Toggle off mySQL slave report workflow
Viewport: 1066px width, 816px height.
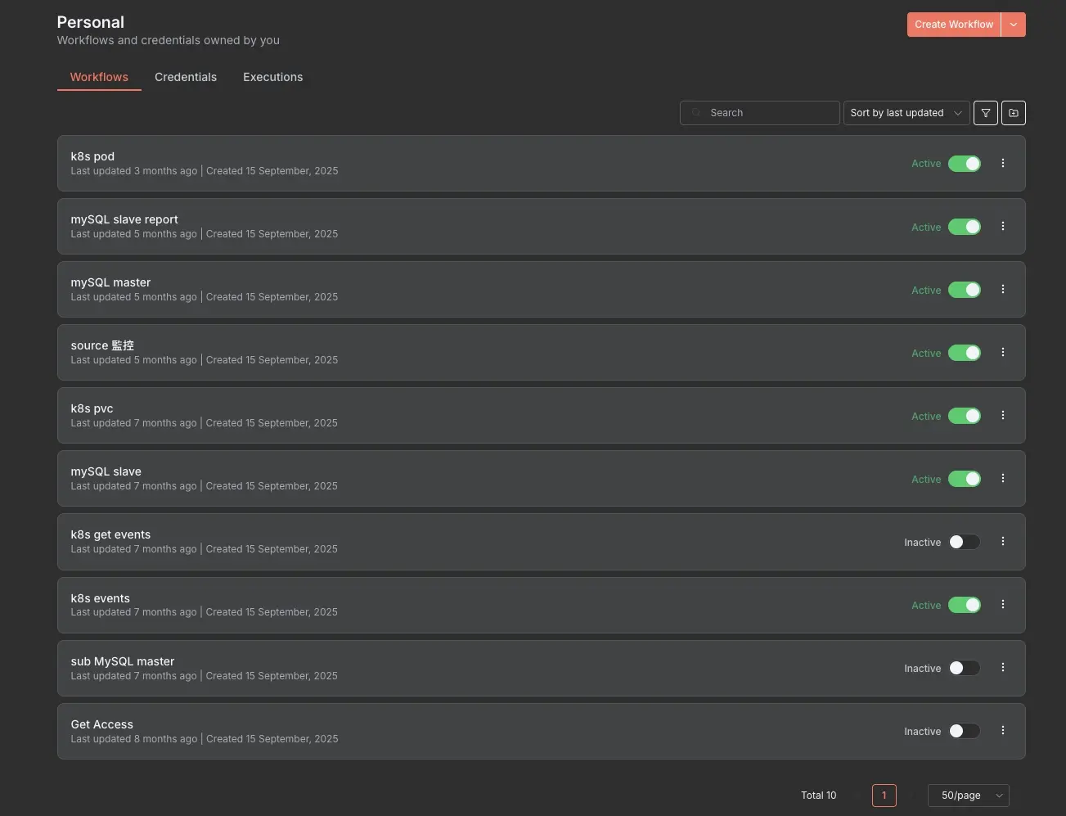(x=964, y=227)
